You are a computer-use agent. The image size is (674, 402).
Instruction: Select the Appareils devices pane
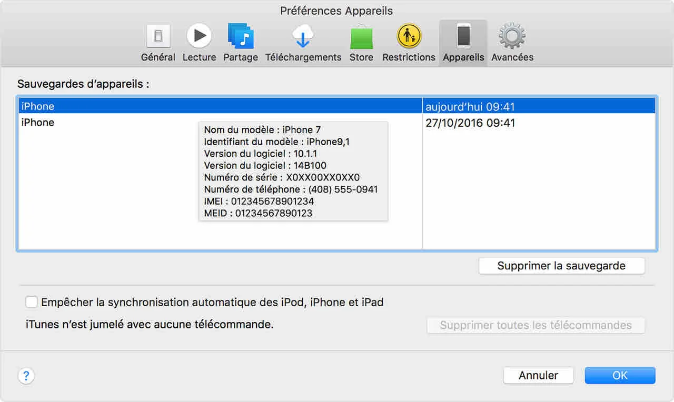pos(463,43)
